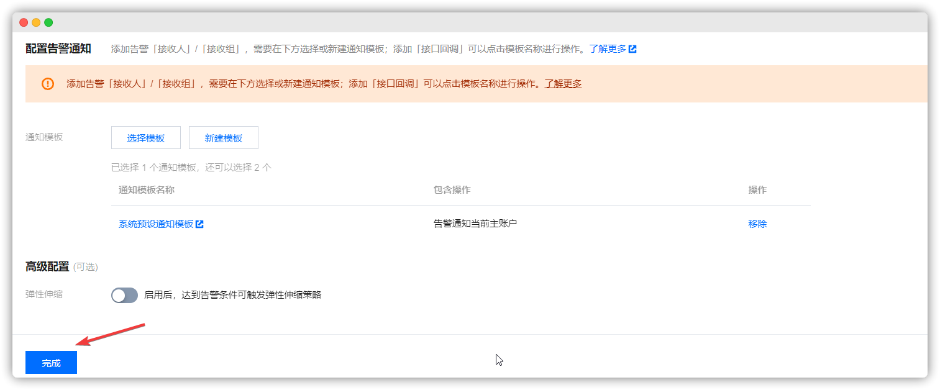This screenshot has width=940, height=390.
Task: Click external link icon beside 系统预设通知模板
Action: 199,224
